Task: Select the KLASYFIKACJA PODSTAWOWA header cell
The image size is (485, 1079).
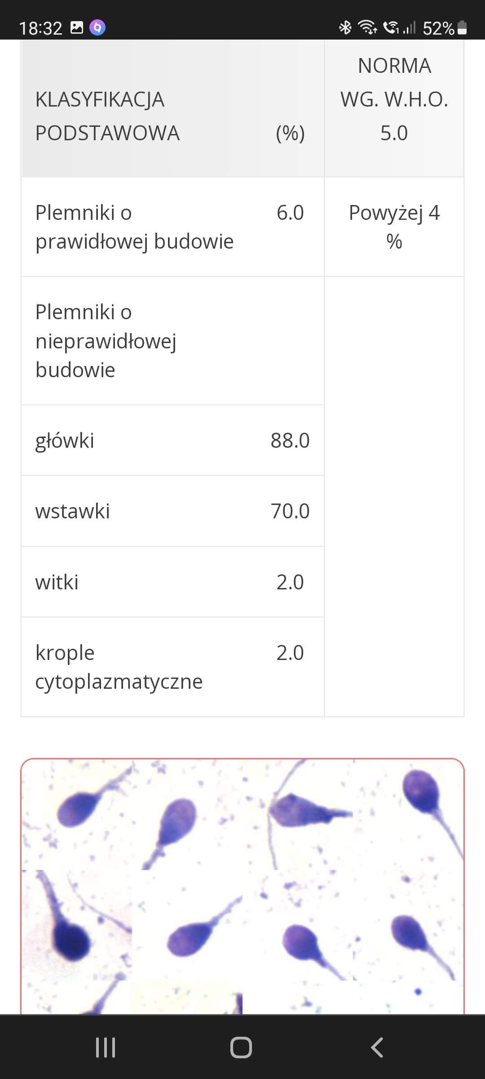Action: 108,116
